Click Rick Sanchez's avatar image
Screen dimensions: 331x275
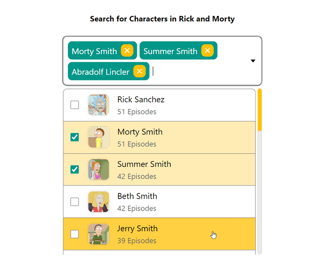click(98, 105)
